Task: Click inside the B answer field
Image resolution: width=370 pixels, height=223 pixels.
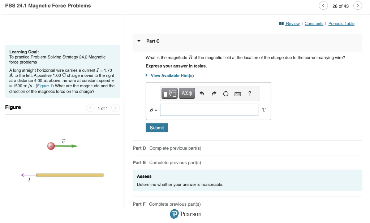Action: 209,110
